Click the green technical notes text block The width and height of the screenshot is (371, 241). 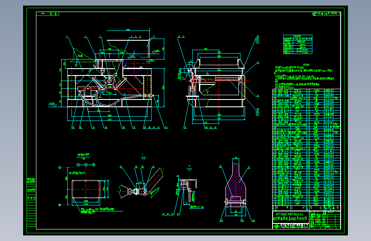(304, 75)
